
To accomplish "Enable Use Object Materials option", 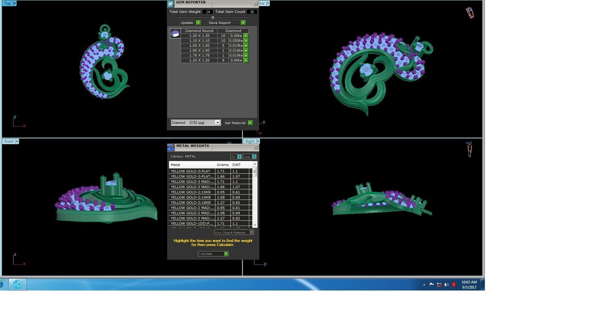I will [251, 232].
